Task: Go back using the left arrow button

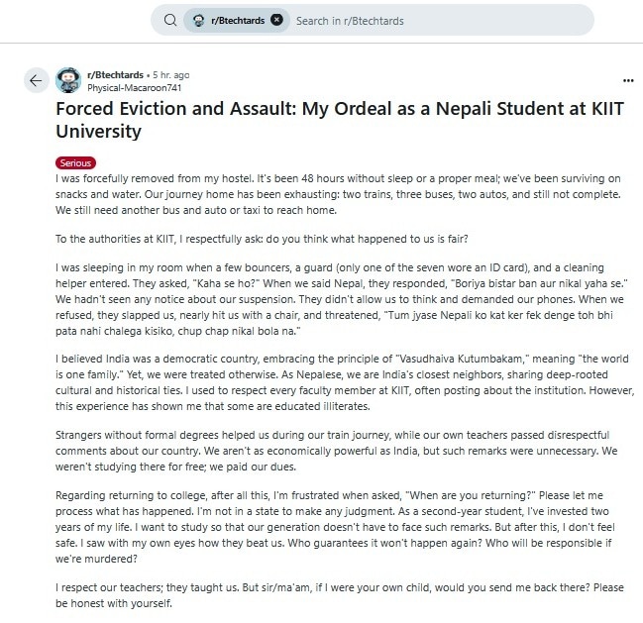Action: coord(37,80)
